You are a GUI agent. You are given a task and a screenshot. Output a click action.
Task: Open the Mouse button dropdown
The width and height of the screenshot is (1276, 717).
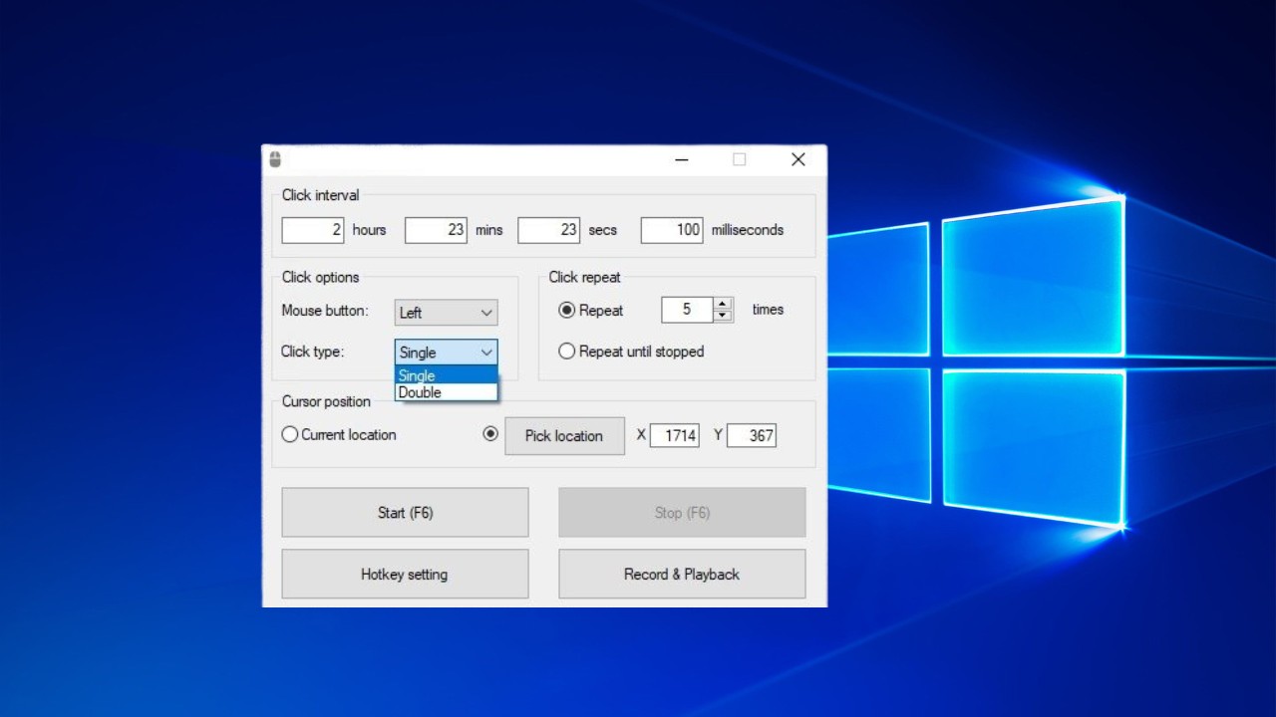coord(446,313)
